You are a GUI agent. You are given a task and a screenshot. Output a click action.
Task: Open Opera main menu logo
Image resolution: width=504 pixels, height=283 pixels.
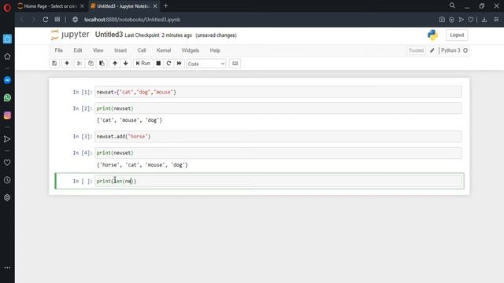pos(7,7)
